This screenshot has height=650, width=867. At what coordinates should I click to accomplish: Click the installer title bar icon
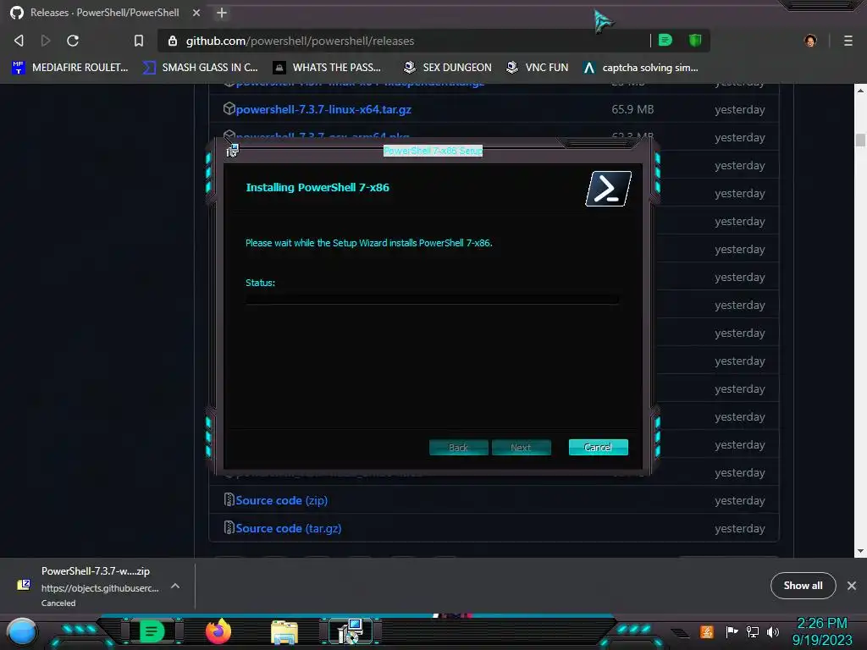tap(233, 150)
